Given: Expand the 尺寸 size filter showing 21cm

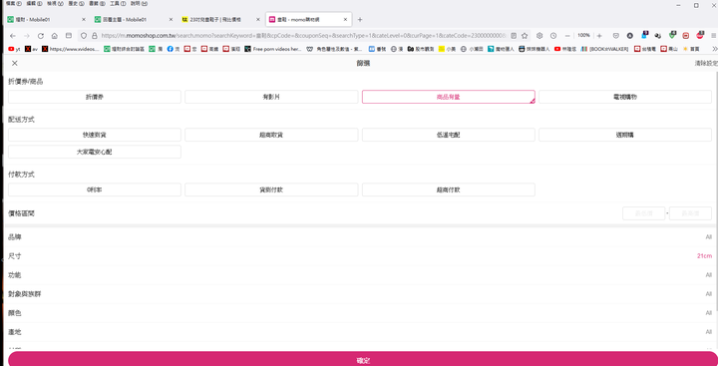Looking at the screenshot, I should (x=360, y=256).
